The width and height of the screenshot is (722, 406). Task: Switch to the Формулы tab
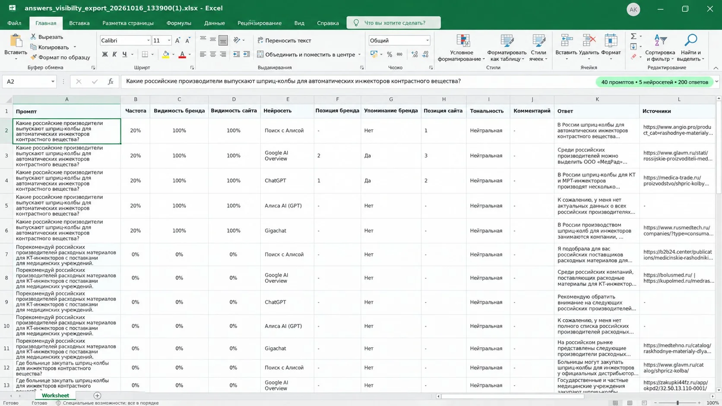179,23
